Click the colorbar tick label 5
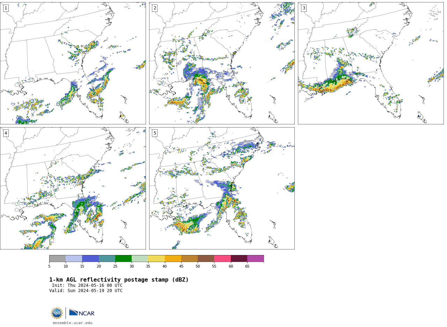Image resolution: width=447 pixels, height=327 pixels. click(x=49, y=267)
